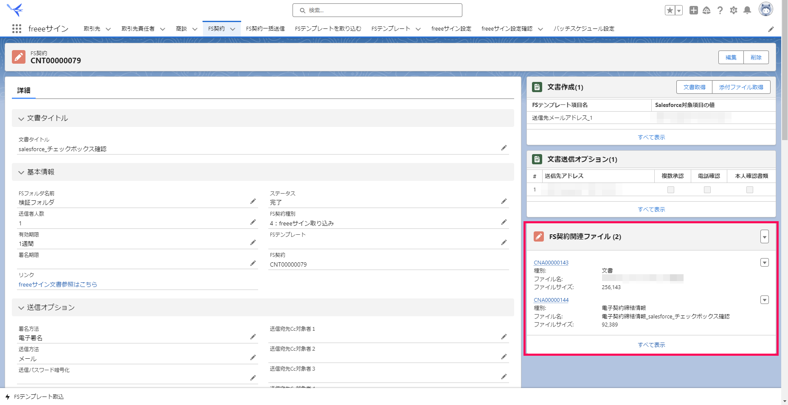Collapse the 基本情報 section
Viewport: 788px width, 405px height.
point(21,172)
